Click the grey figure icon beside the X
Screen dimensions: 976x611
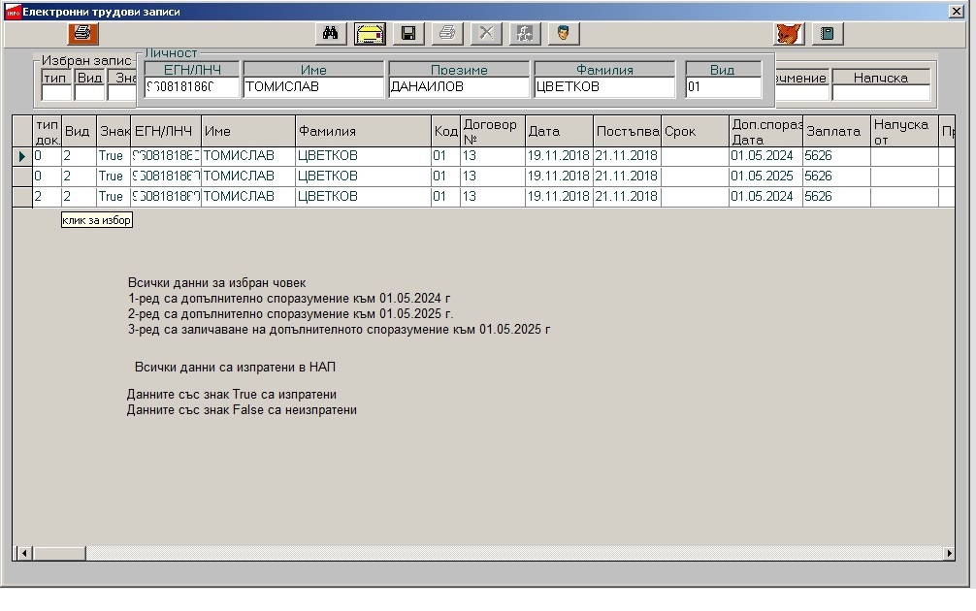(x=525, y=34)
